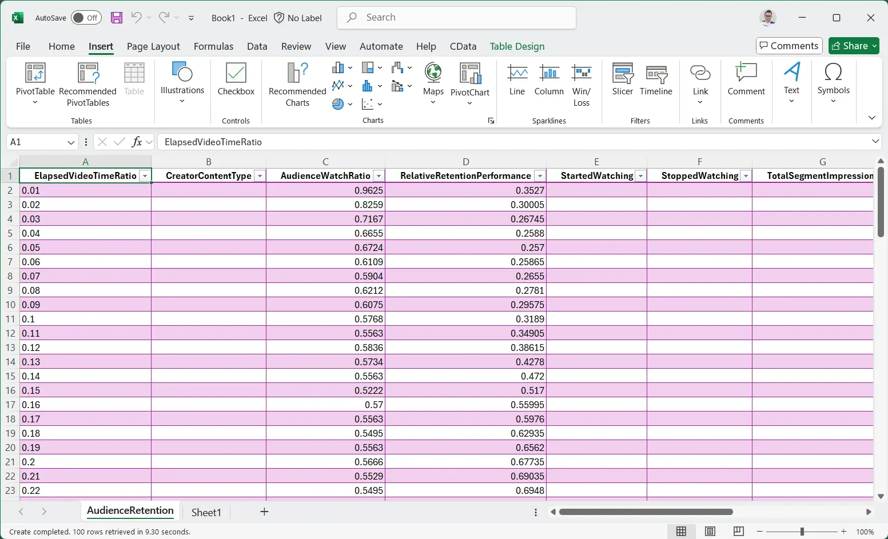This screenshot has width=888, height=539.
Task: Open the Formulas ribbon tab
Action: [x=213, y=46]
